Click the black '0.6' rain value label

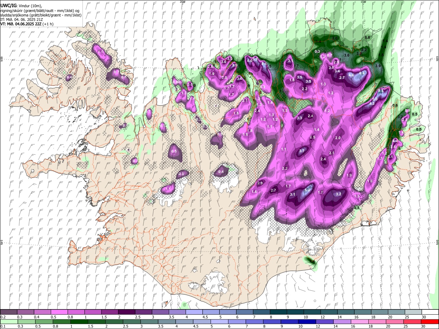tap(395, 106)
